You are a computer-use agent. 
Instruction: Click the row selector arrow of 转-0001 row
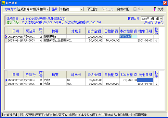6,37
